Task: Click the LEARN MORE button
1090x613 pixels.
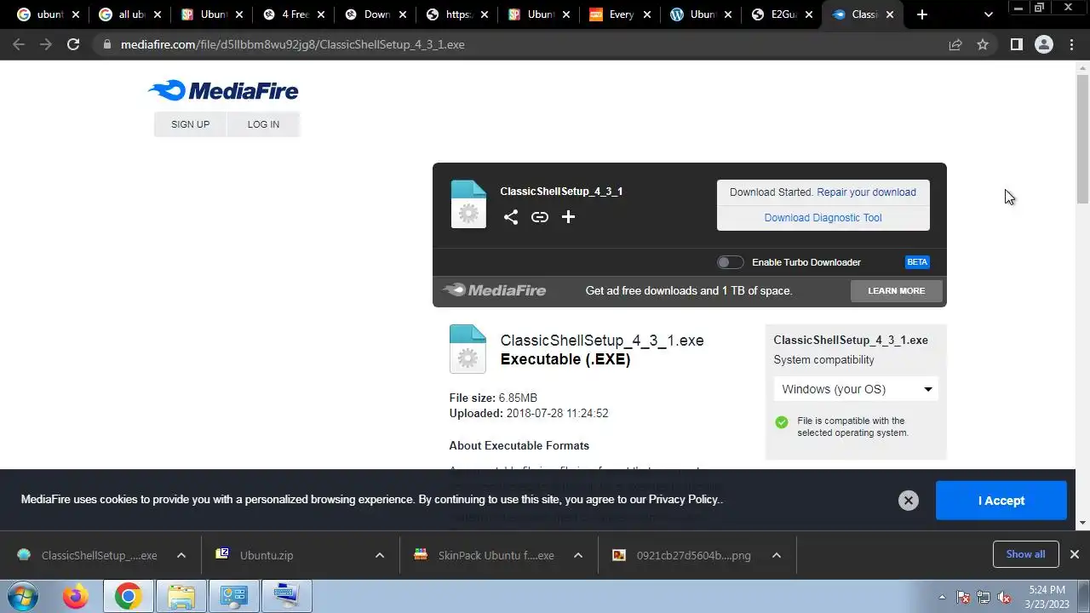Action: [x=896, y=290]
